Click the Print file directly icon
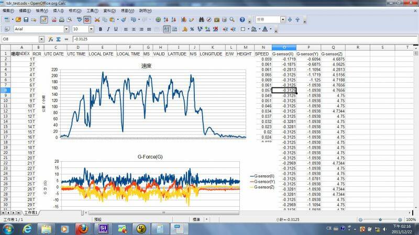Screen dimensions: 419x235 click(62, 20)
